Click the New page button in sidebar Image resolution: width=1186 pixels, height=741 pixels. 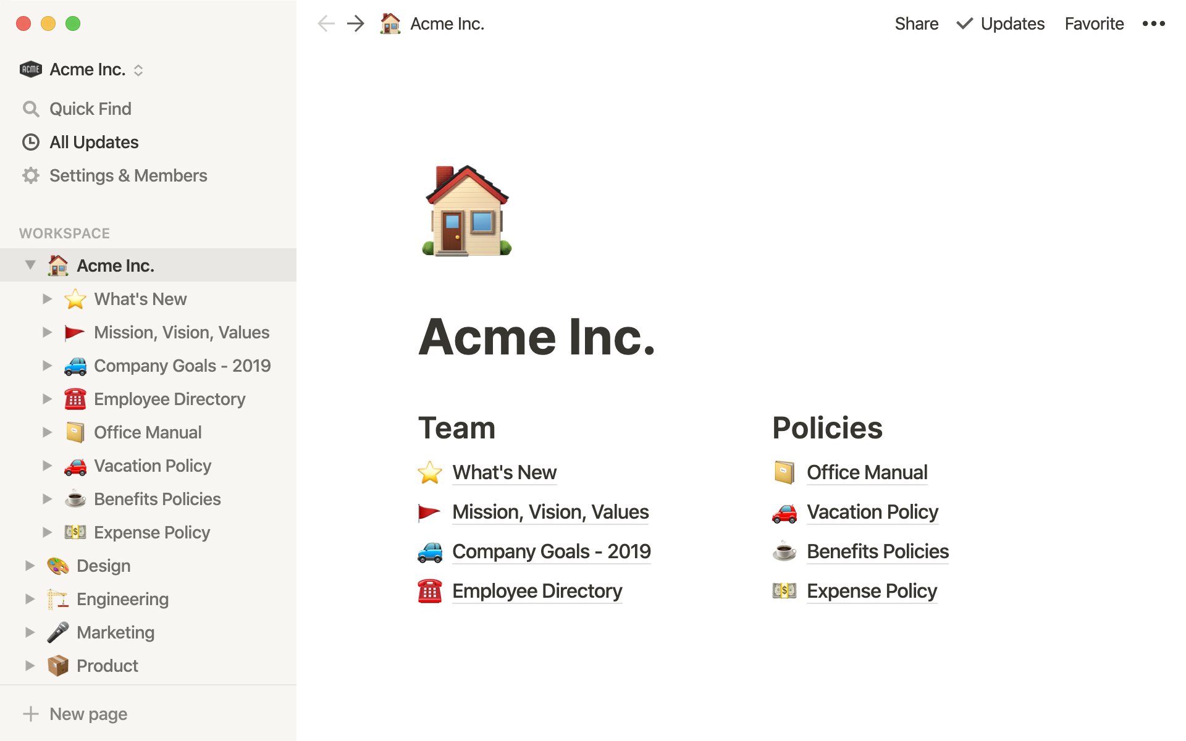(87, 714)
